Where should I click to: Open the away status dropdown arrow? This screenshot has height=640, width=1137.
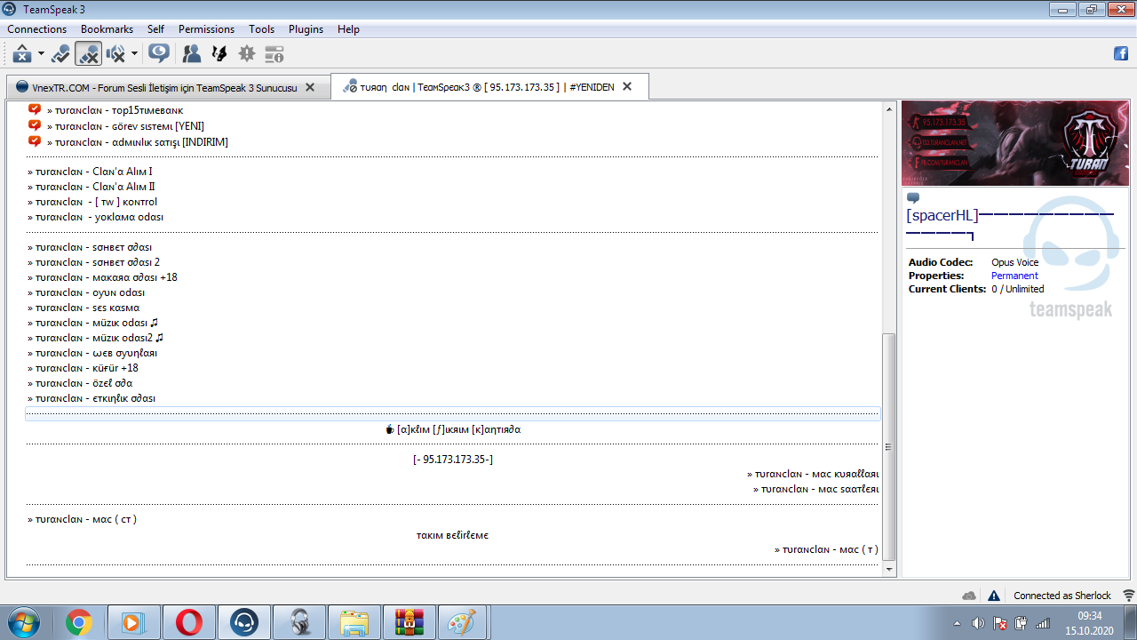click(x=41, y=54)
